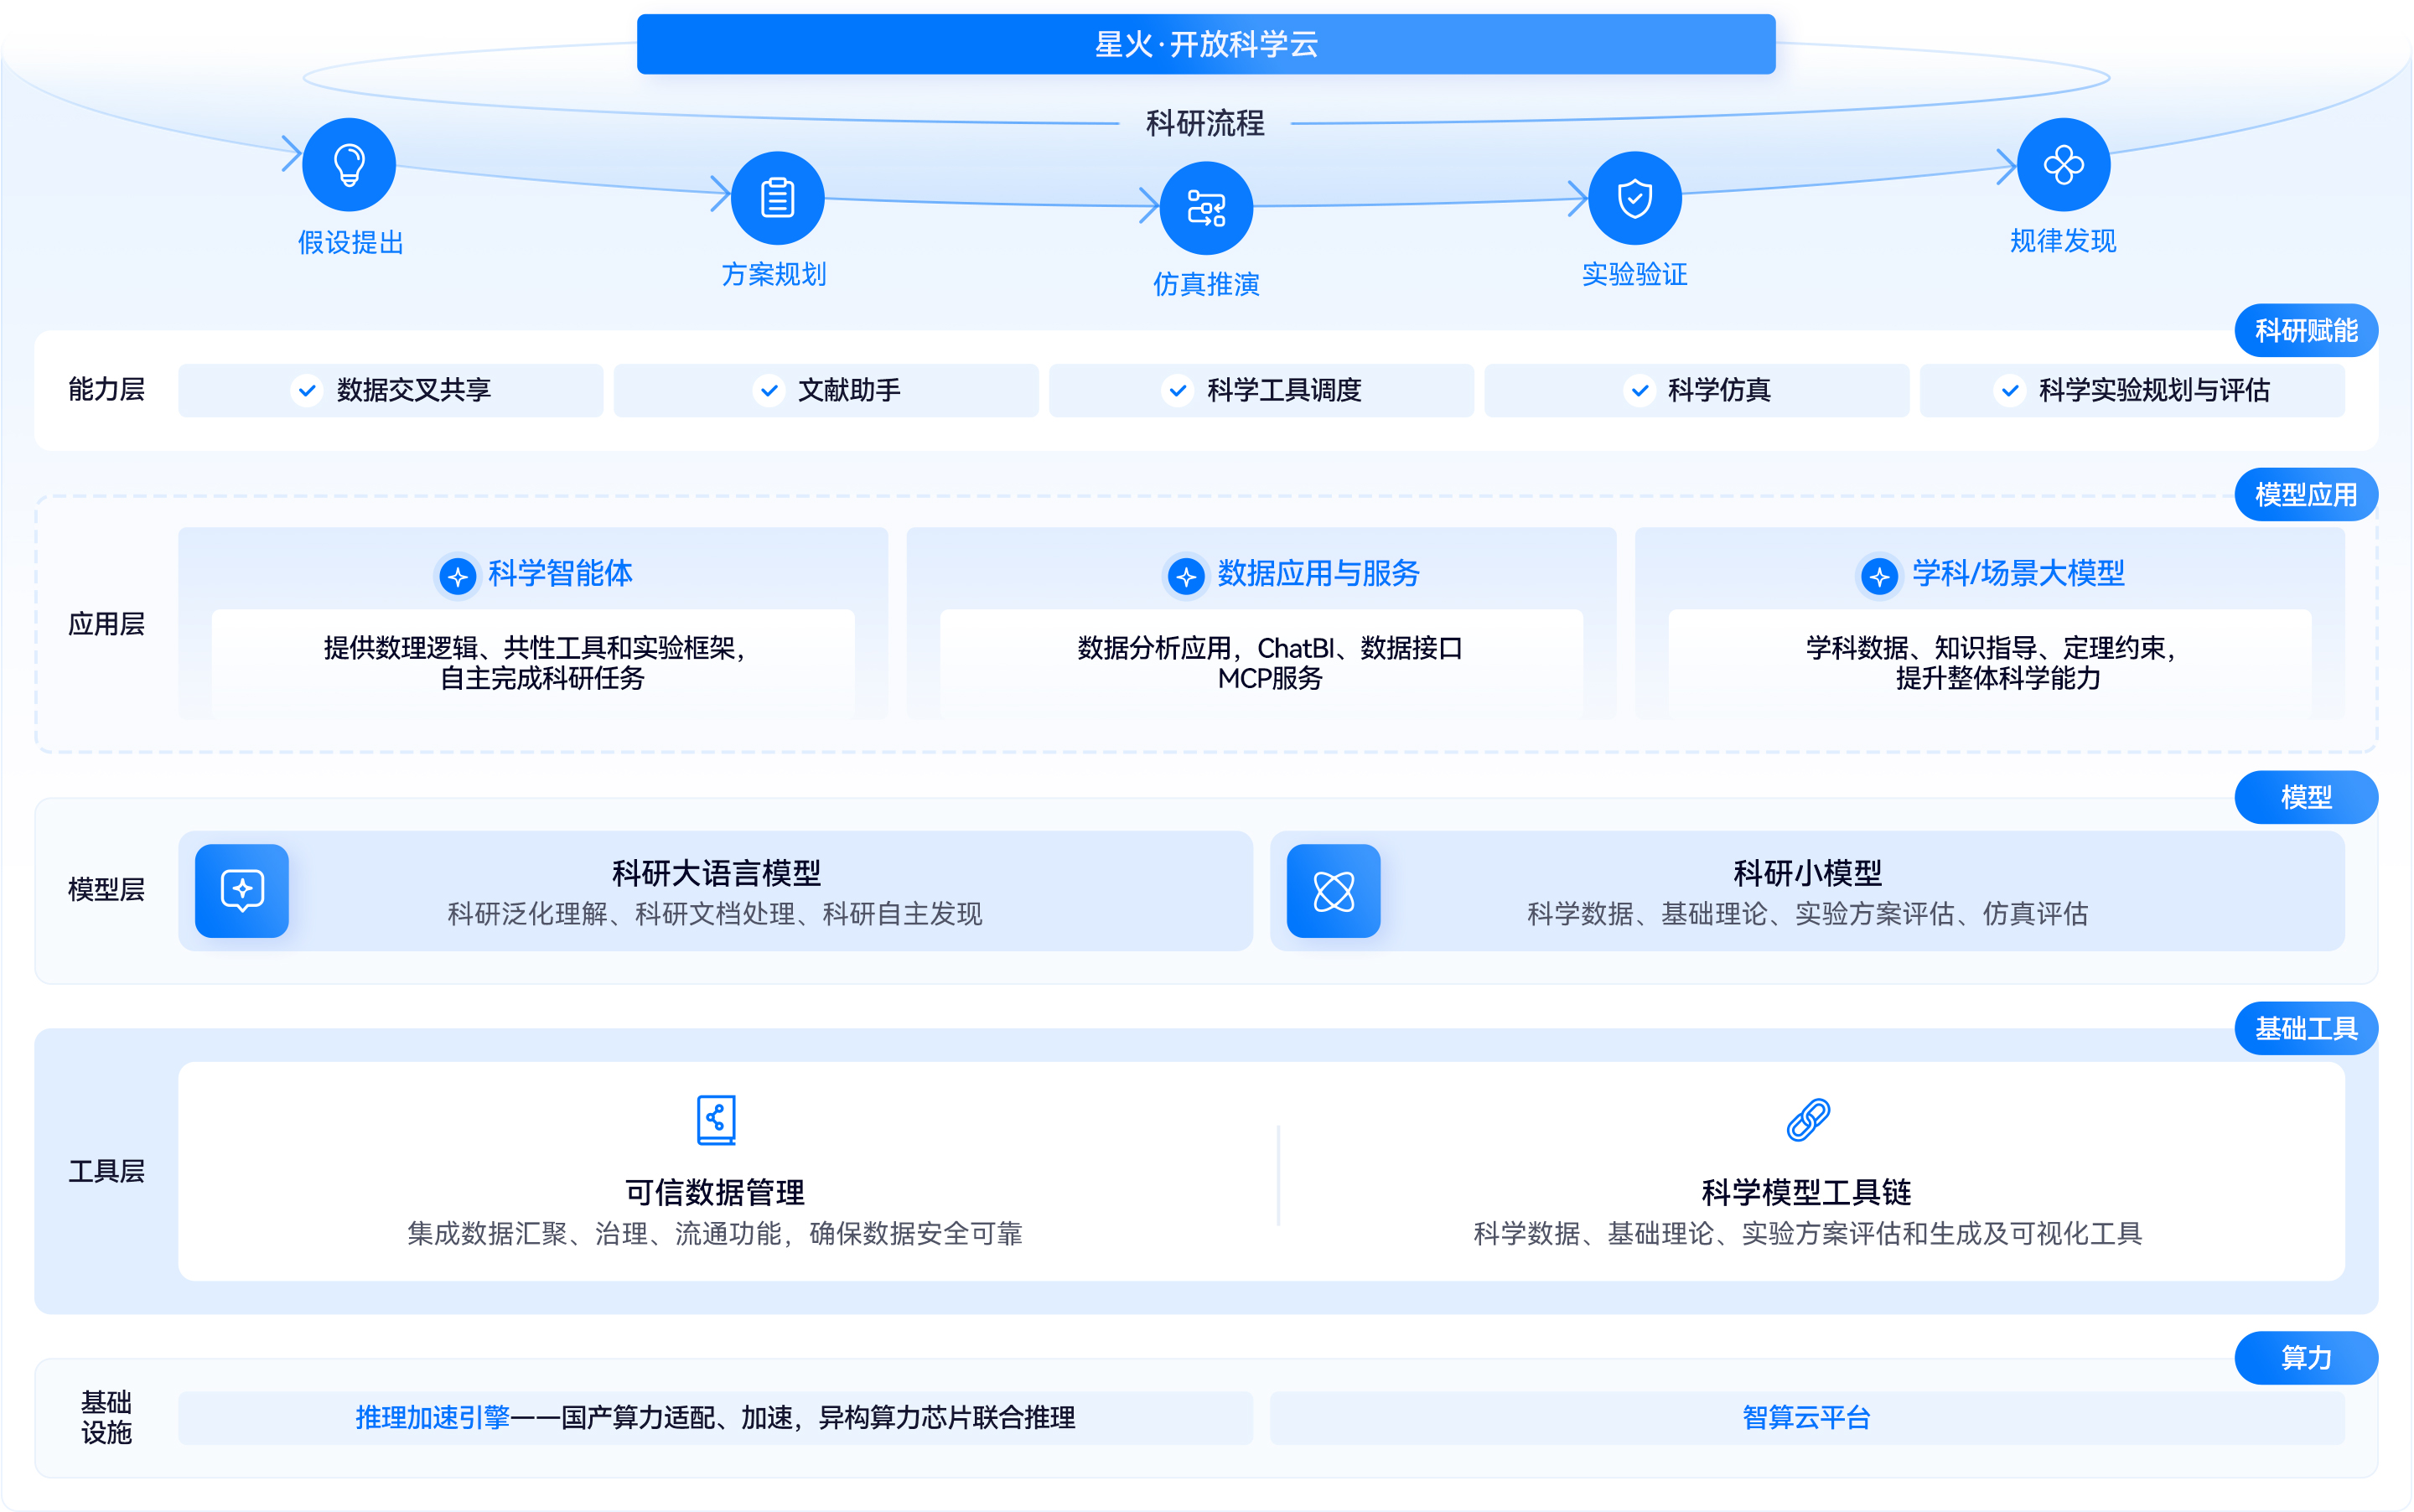Click the shield icon above 实验验证

point(1634,198)
